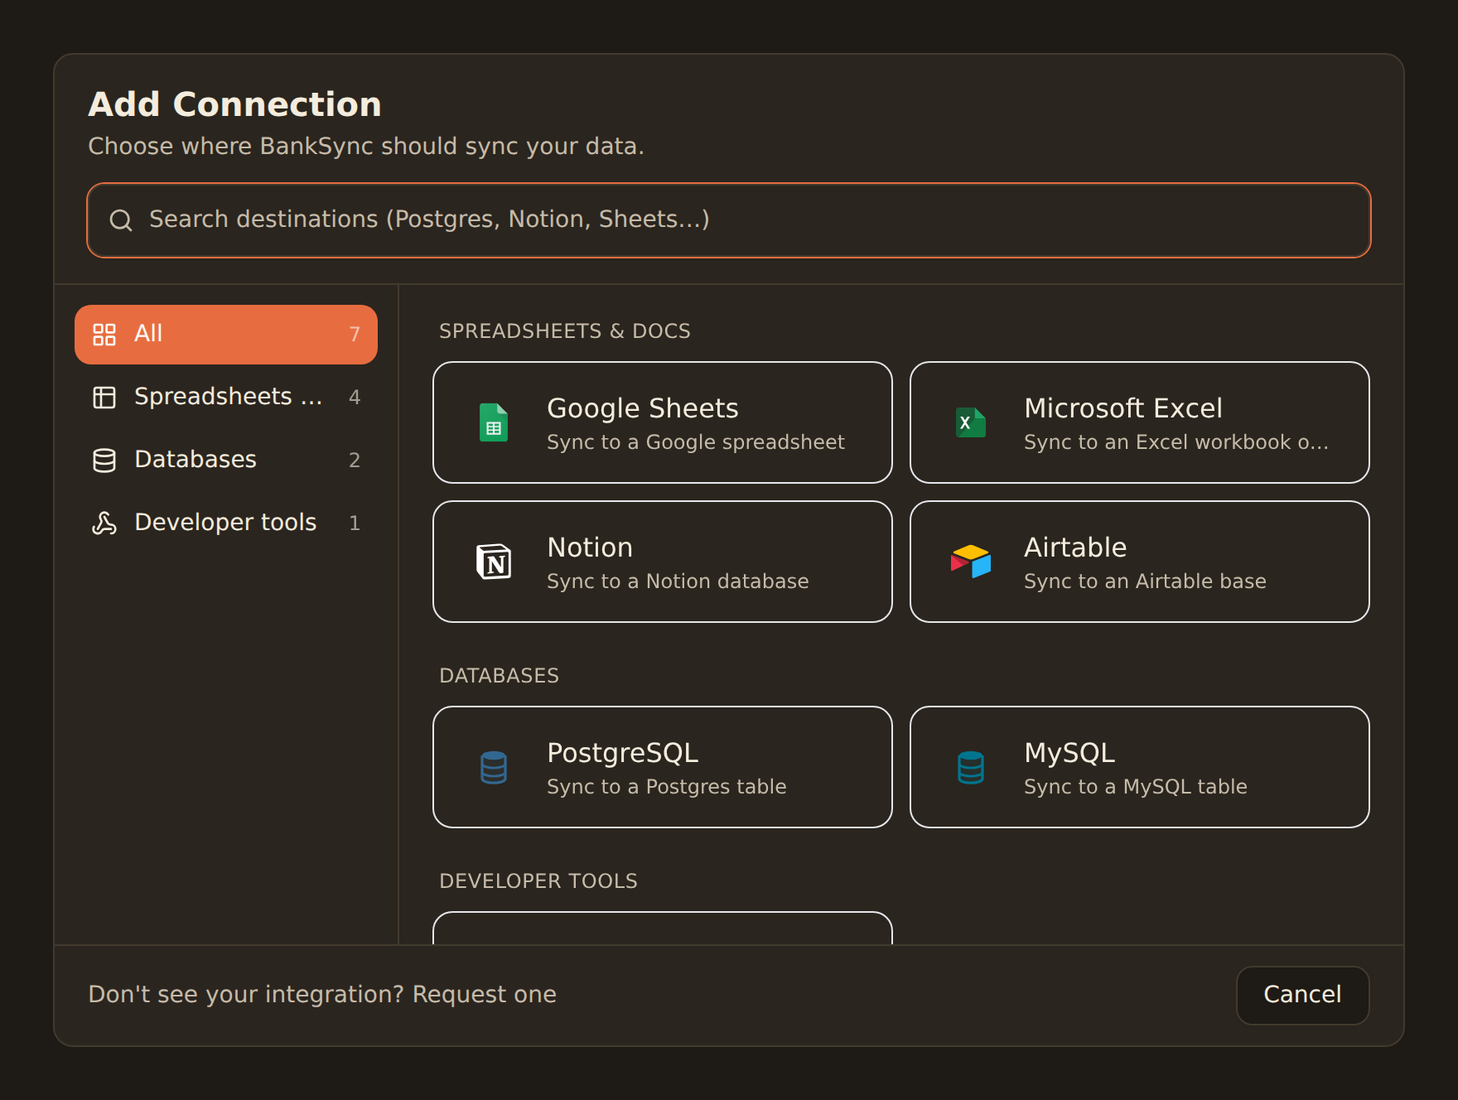The height and width of the screenshot is (1100, 1458).
Task: Click 'Choose where BankSync should sync' subtitle
Action: [366, 147]
